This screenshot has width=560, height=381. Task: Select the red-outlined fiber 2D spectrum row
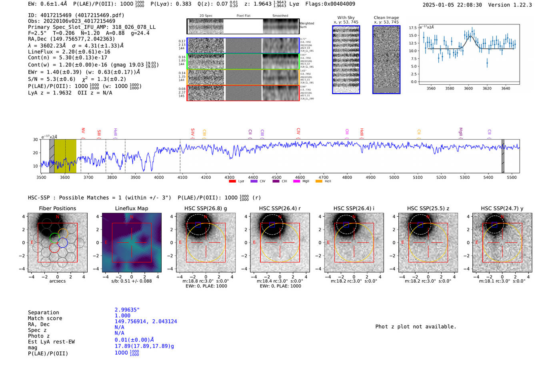(243, 93)
